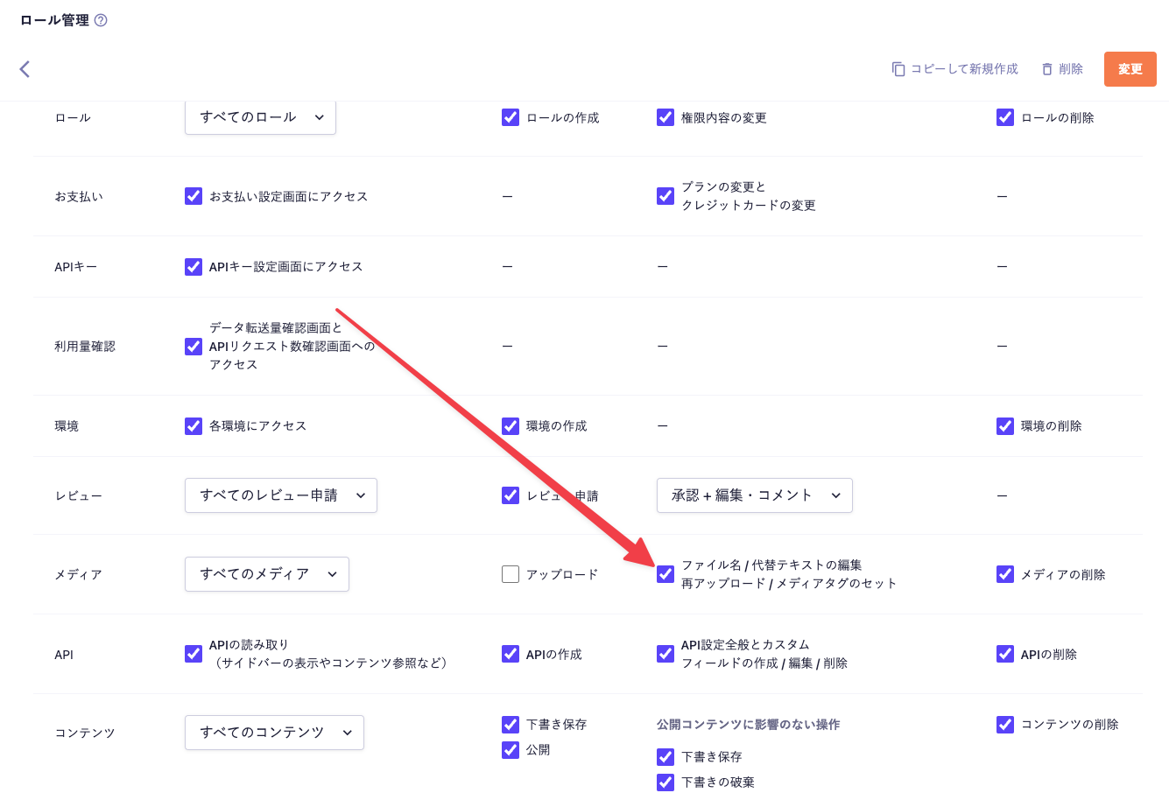
Task: Expand the すべてのレビュー申請 dropdown
Action: point(280,495)
